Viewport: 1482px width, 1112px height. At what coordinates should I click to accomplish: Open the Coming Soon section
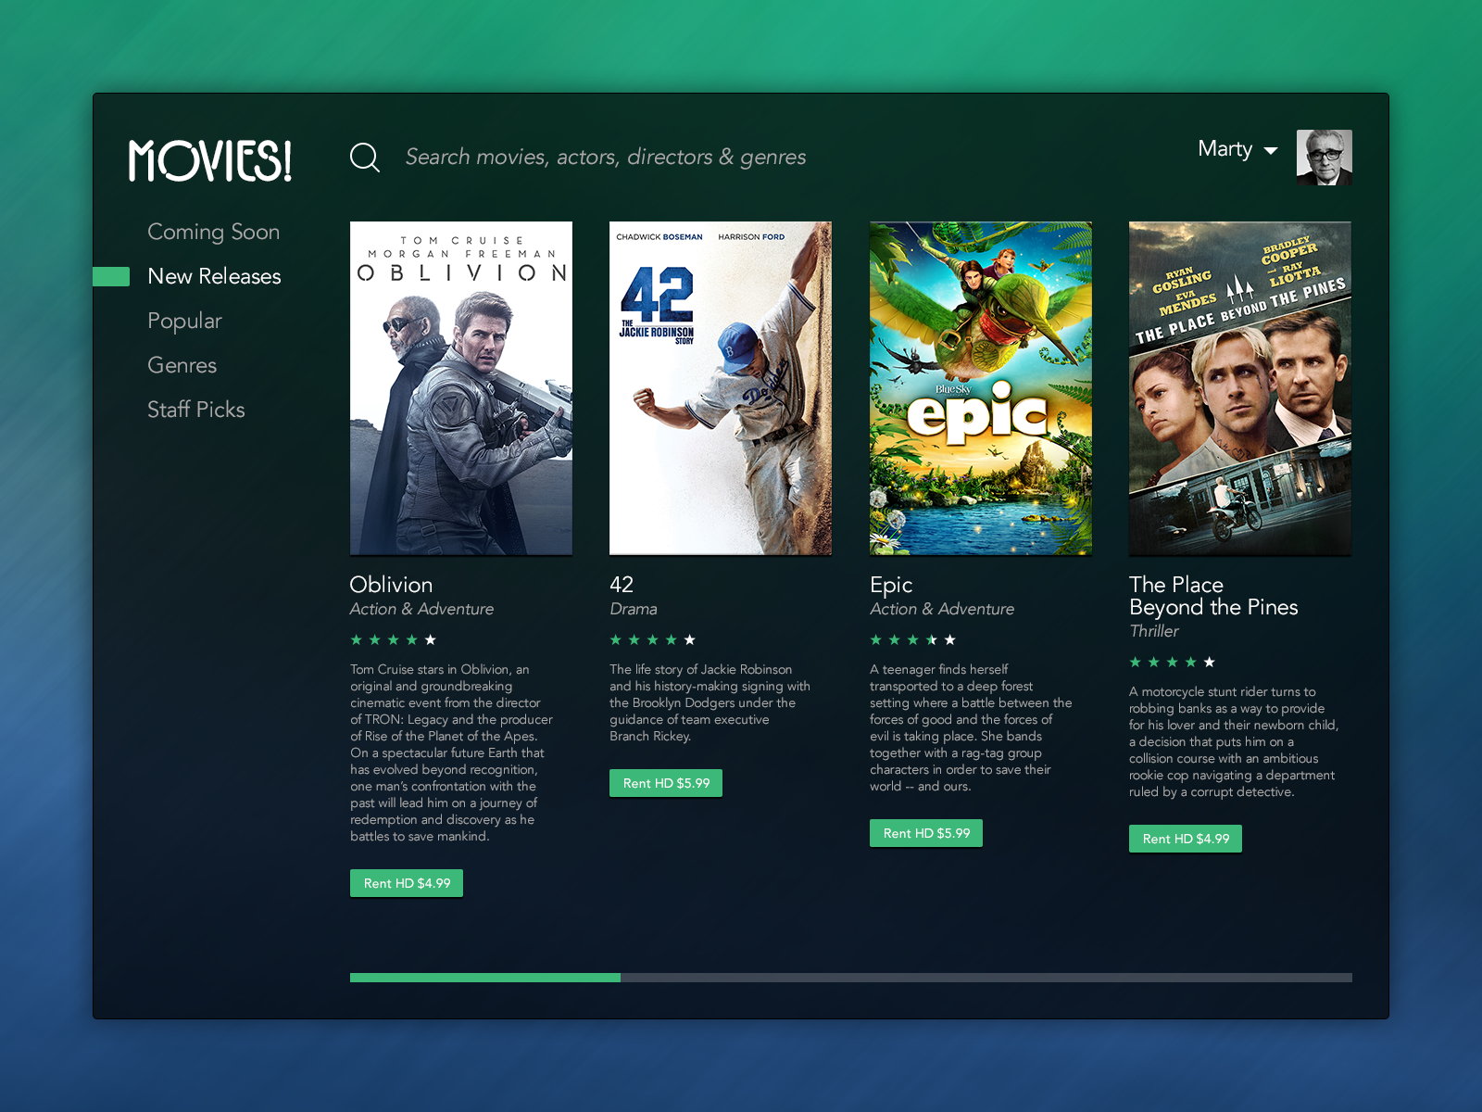(x=213, y=232)
